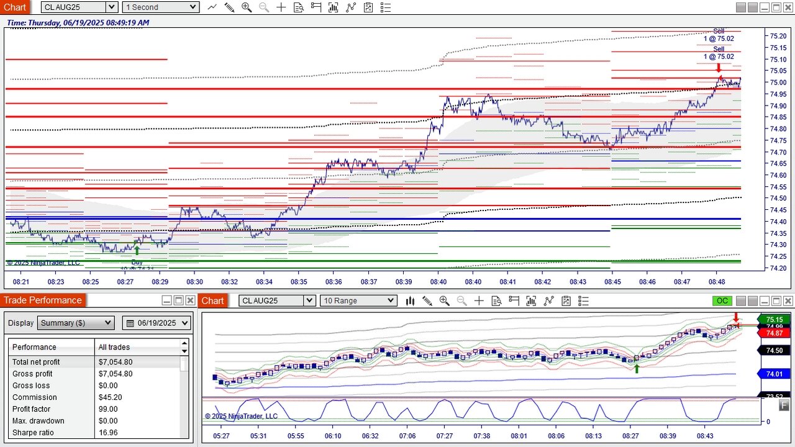The image size is (795, 447).
Task: Click the performance table vertical scrollbar thumb
Action: (184, 363)
